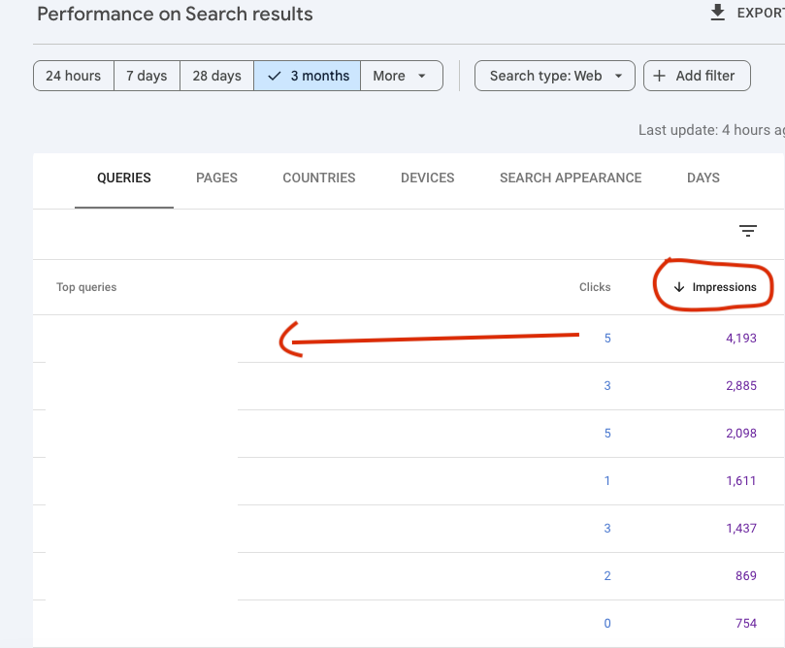Viewport: 785px width, 648px height.
Task: Switch to the Days tab
Action: pyautogui.click(x=703, y=178)
